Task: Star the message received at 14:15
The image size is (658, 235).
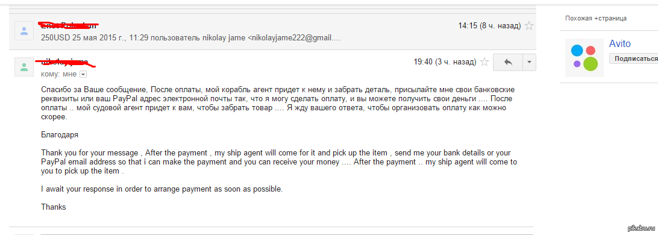Action: point(529,26)
